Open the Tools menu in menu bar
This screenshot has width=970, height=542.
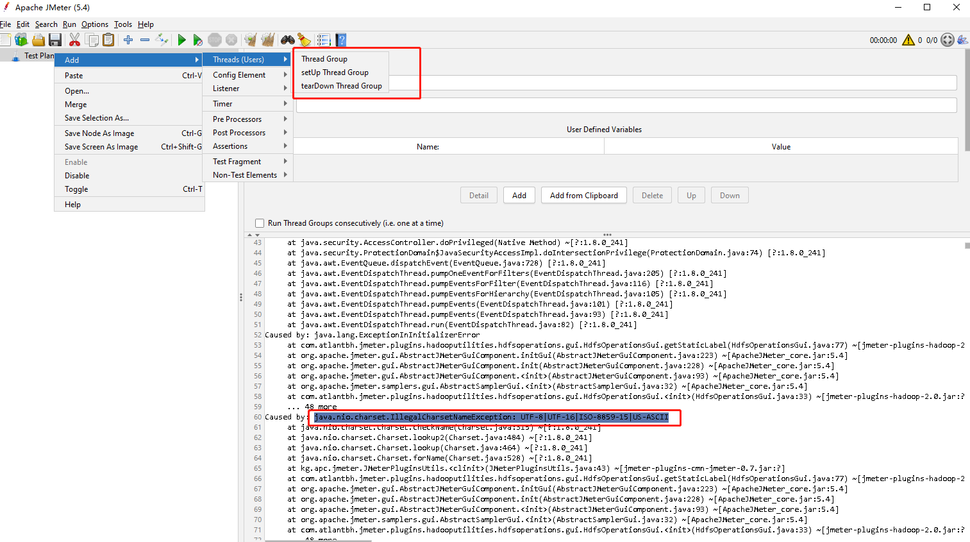[x=123, y=24]
